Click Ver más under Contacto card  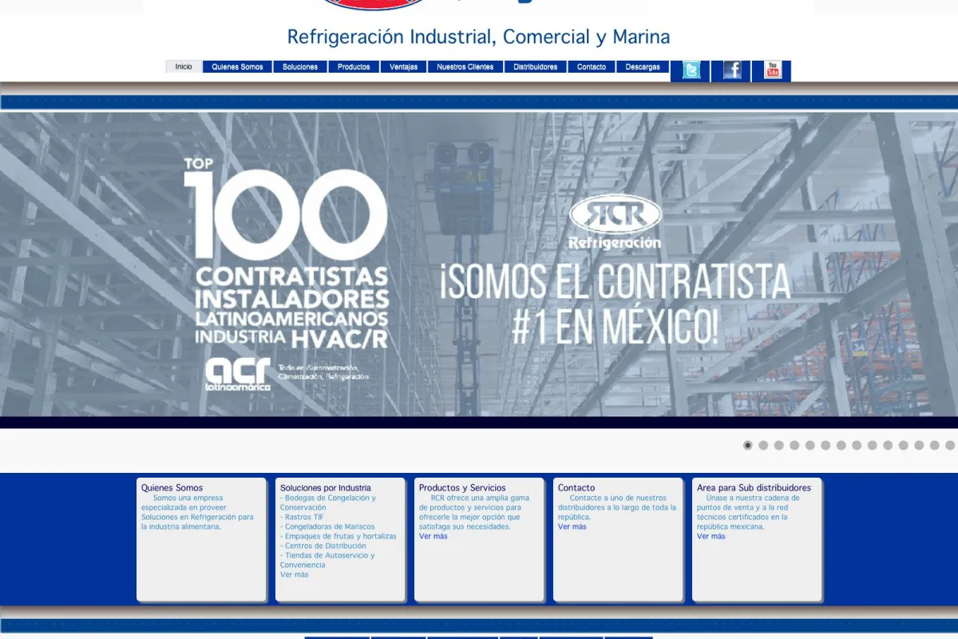coord(572,527)
